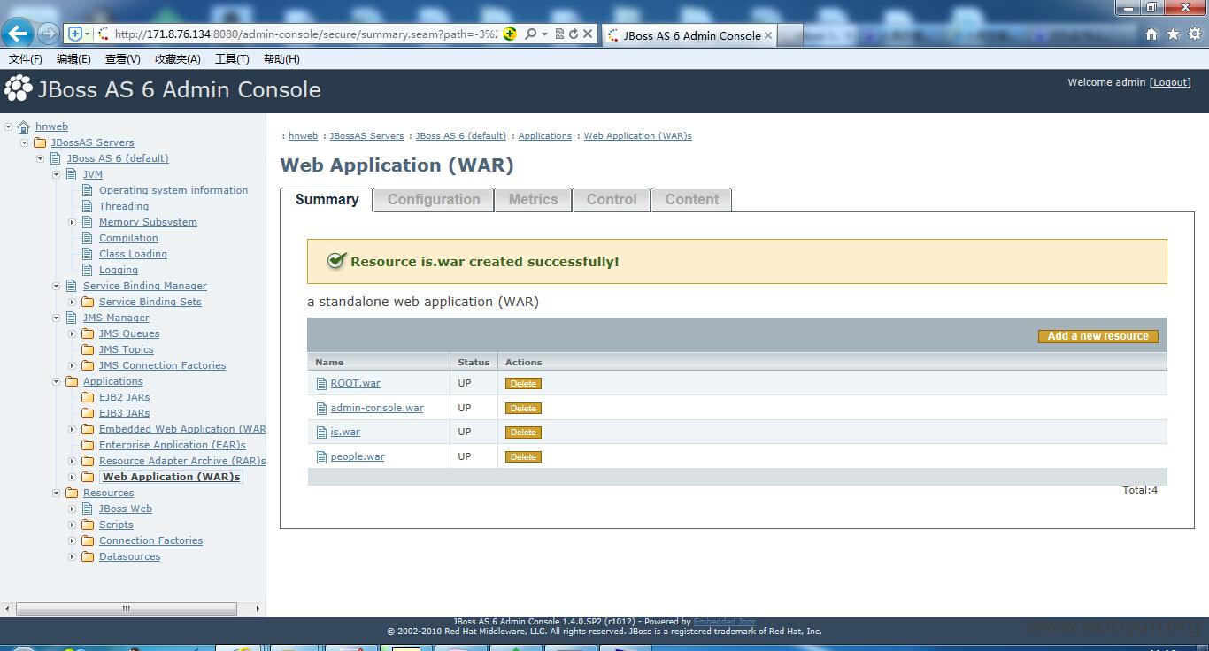Click the JBossAS Servers folder icon
The height and width of the screenshot is (651, 1209).
(40, 142)
